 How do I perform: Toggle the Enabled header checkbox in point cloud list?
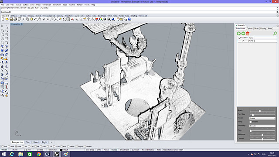click(x=240, y=38)
